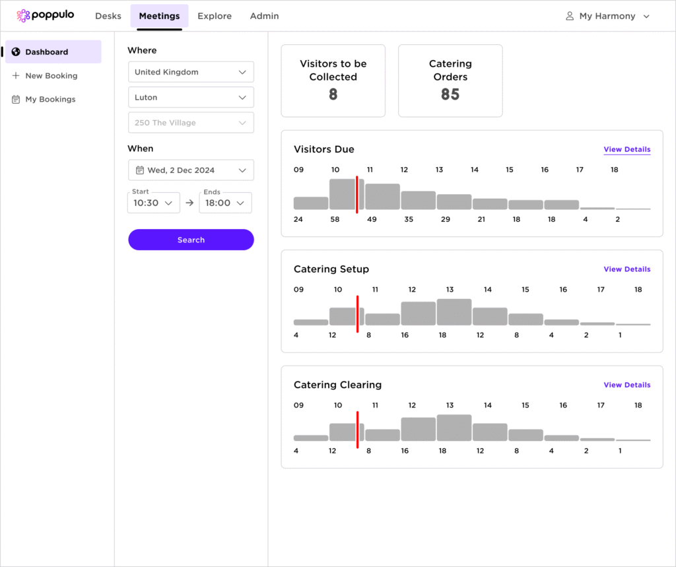Click the Dashboard globe icon in sidebar
The width and height of the screenshot is (676, 567).
pyautogui.click(x=16, y=52)
